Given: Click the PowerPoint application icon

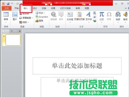Looking at the screenshot, I should [3, 4].
